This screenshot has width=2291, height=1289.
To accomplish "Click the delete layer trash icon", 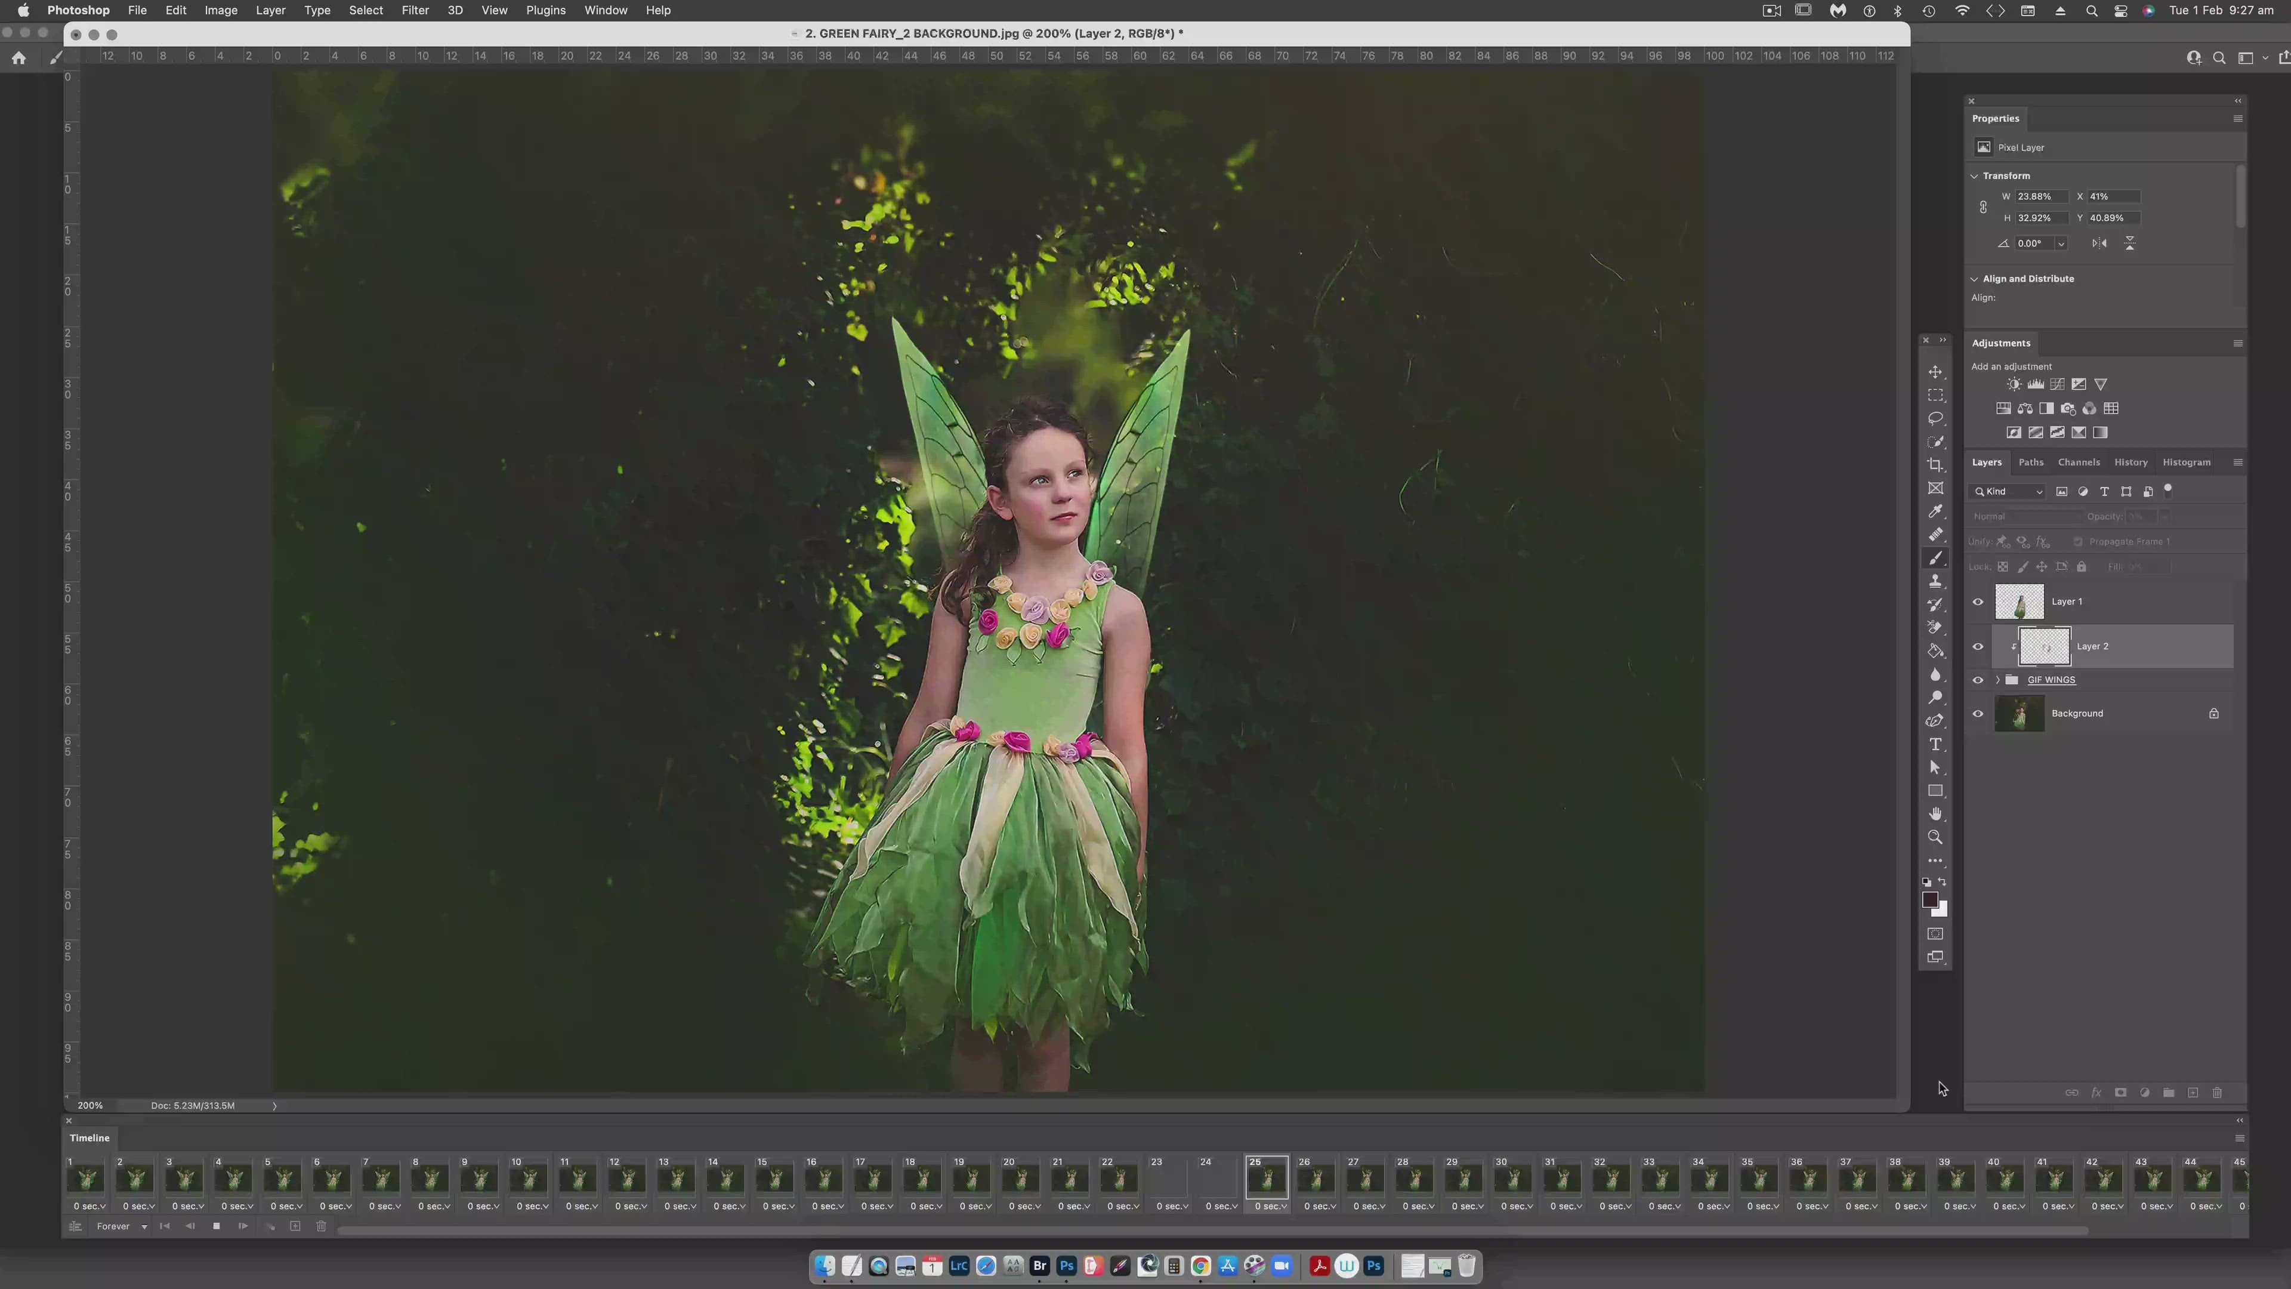I will tap(2216, 1093).
